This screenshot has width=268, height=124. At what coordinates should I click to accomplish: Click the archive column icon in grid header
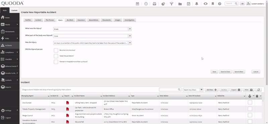(250, 96)
